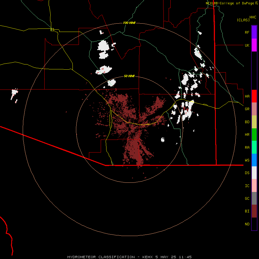Click the BI legend label

[x=247, y=211]
